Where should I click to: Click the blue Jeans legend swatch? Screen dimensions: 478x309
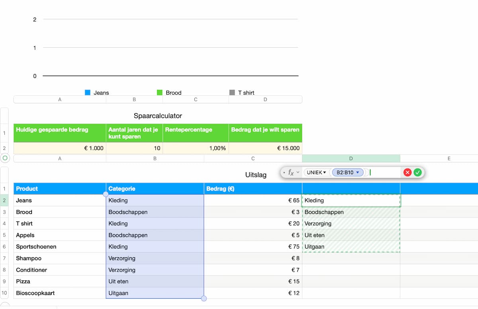tap(88, 93)
